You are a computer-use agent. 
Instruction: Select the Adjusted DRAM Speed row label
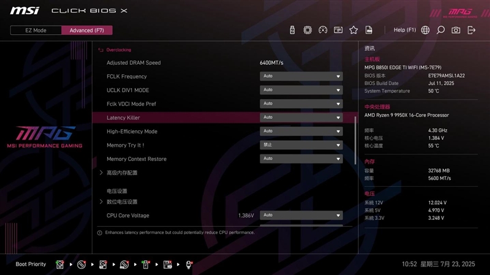134,63
